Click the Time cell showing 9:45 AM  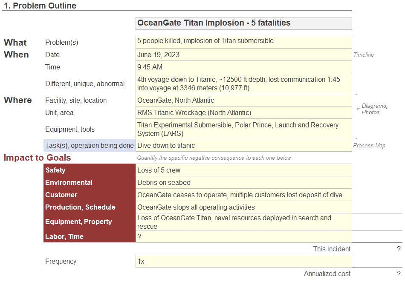coord(243,67)
